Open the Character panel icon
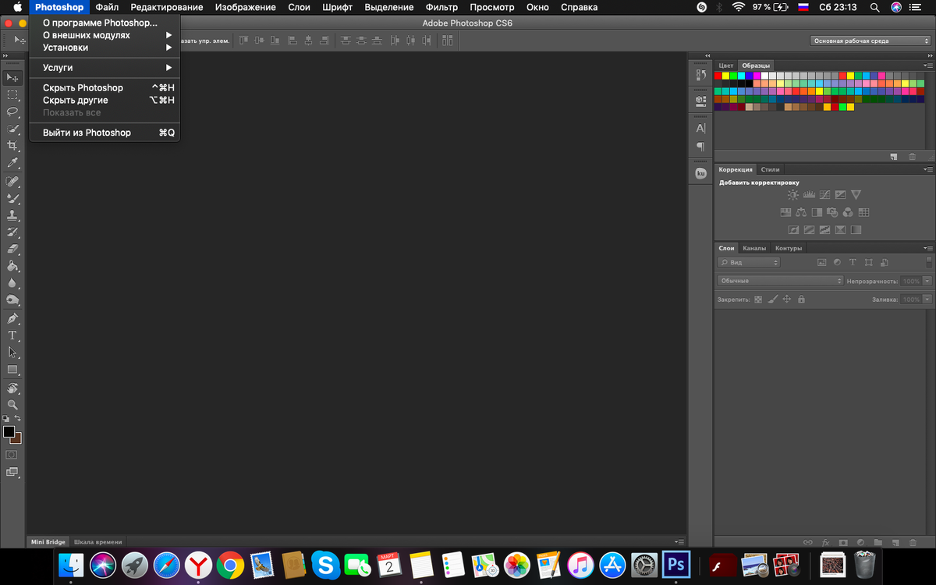The height and width of the screenshot is (585, 936). [x=700, y=128]
